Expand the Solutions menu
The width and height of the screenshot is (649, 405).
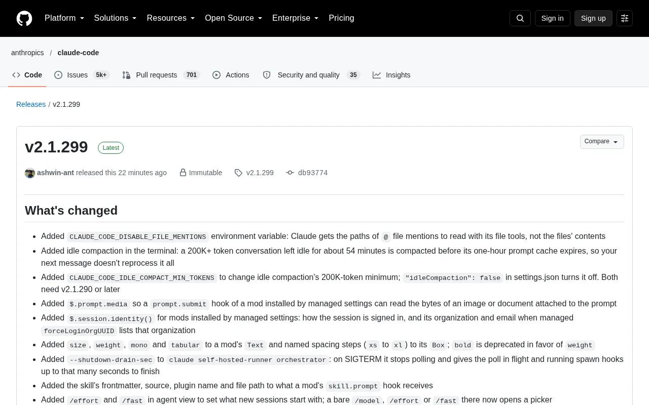pos(116,18)
